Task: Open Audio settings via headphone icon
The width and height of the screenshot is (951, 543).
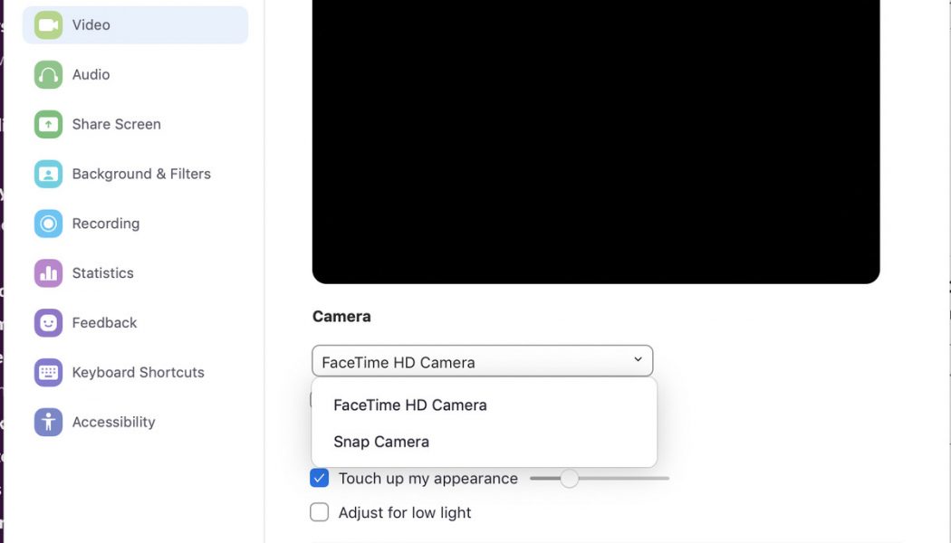Action: point(48,74)
